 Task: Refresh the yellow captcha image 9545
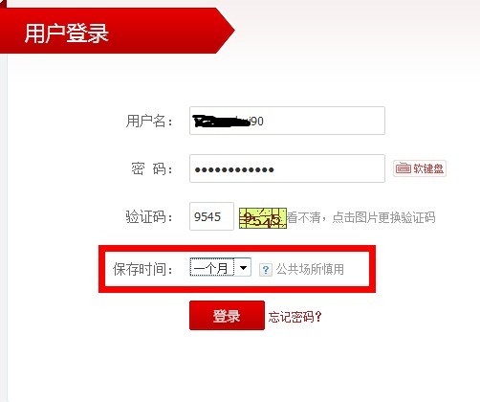click(x=263, y=218)
